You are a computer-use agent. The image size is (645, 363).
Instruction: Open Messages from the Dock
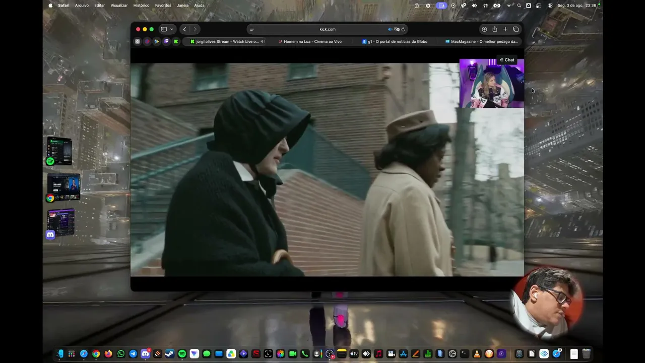click(x=207, y=354)
